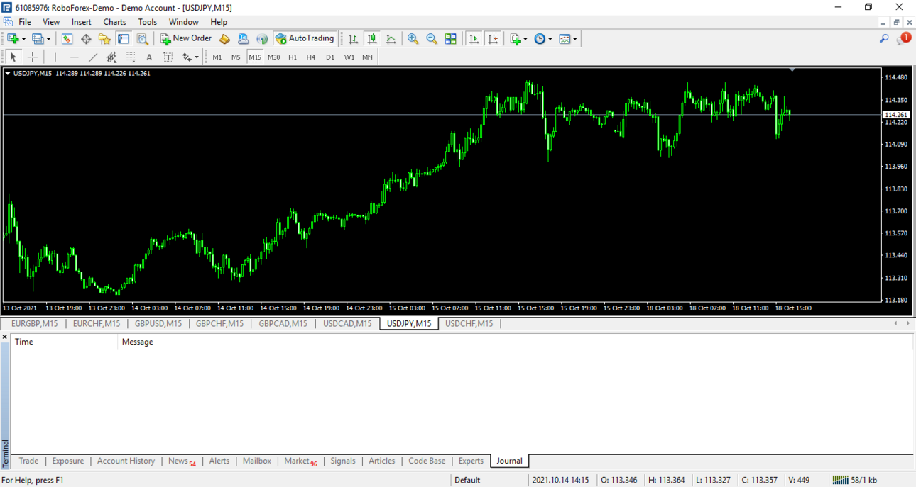
Task: Click the New Order button
Action: [x=186, y=39]
